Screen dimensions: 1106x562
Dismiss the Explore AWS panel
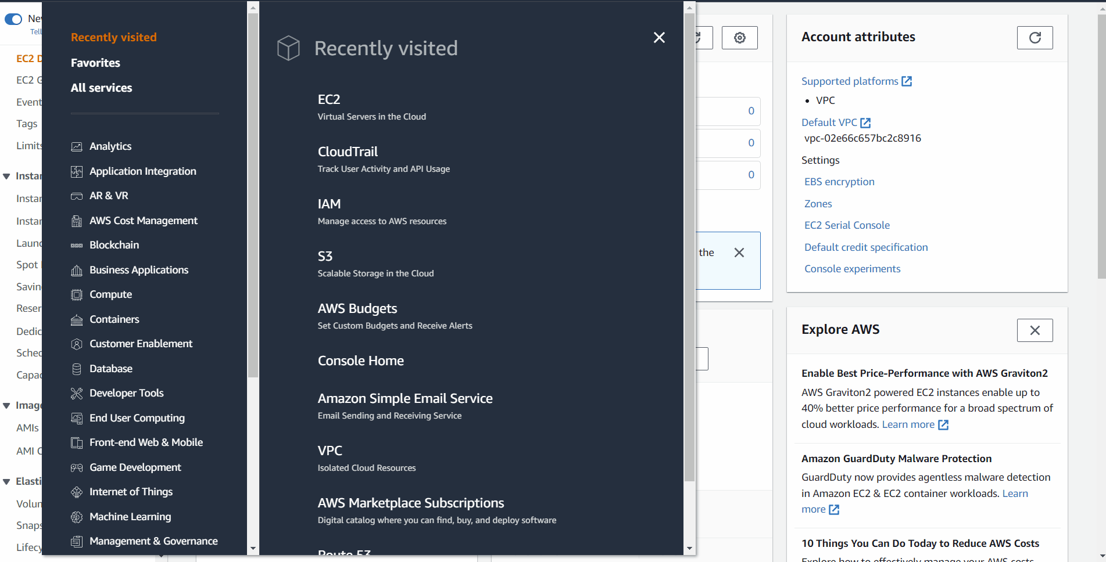(x=1035, y=330)
